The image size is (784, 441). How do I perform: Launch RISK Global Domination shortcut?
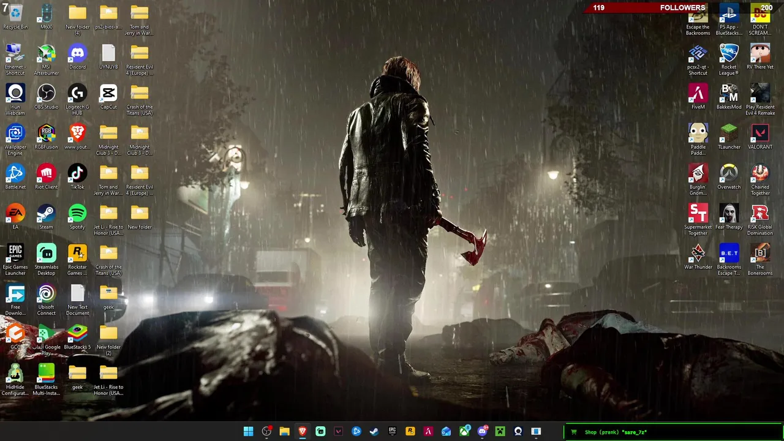click(760, 219)
